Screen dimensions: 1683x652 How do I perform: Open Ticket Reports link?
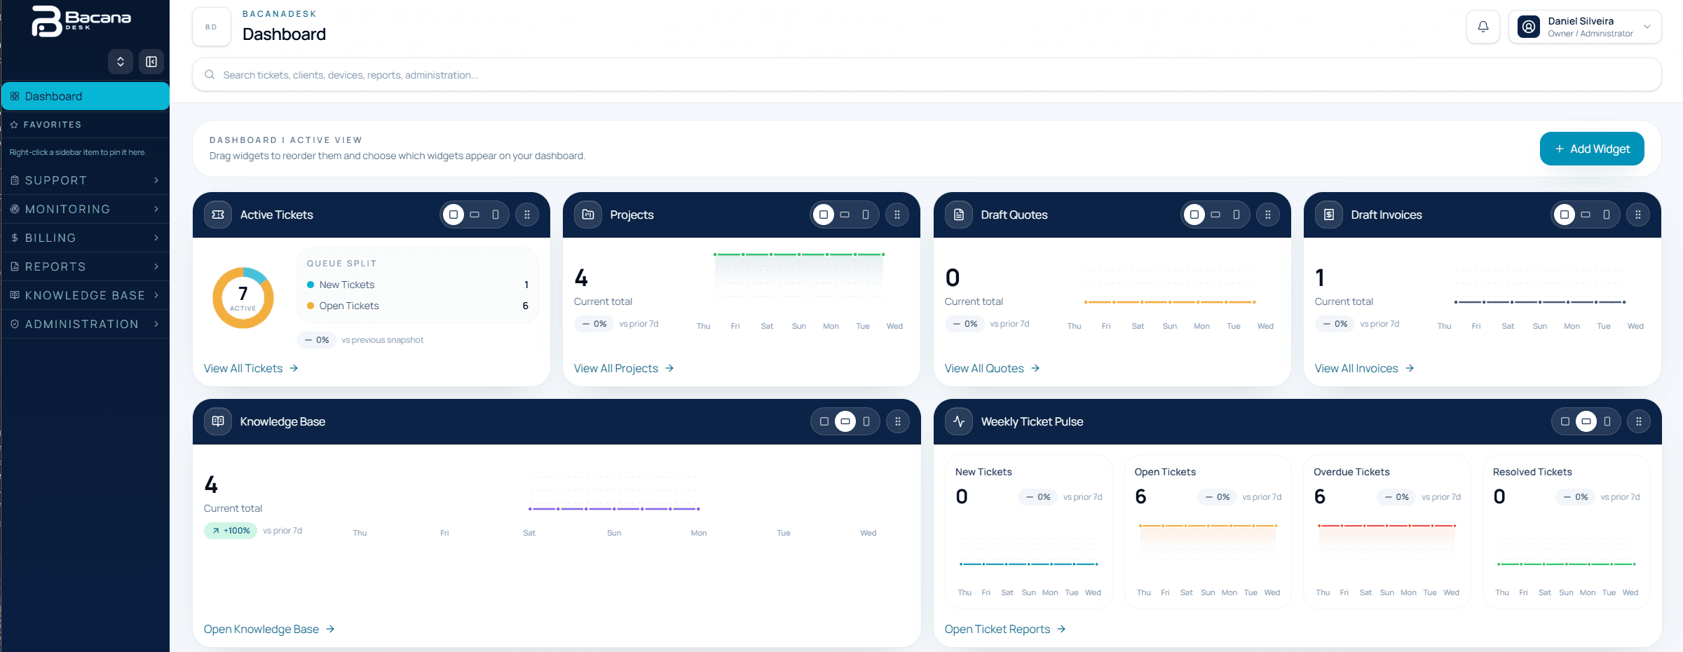click(x=1005, y=629)
